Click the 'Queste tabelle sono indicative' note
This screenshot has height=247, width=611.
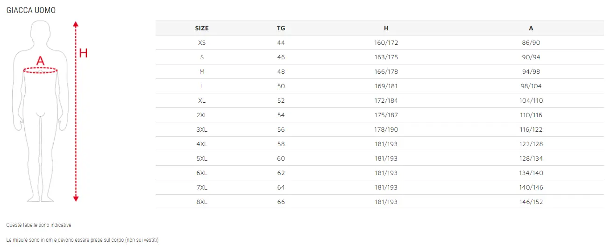(x=39, y=225)
